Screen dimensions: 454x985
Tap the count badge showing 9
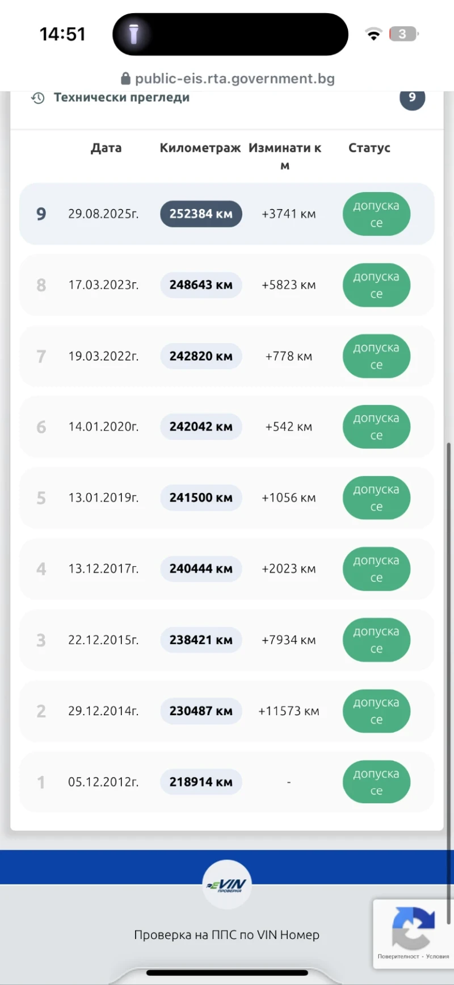[x=412, y=98]
